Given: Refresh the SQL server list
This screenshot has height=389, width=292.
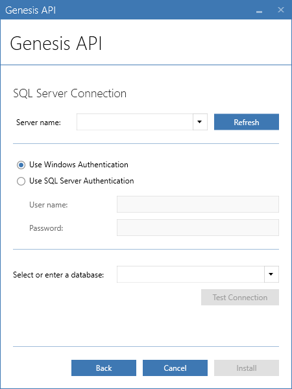Looking at the screenshot, I should 247,122.
